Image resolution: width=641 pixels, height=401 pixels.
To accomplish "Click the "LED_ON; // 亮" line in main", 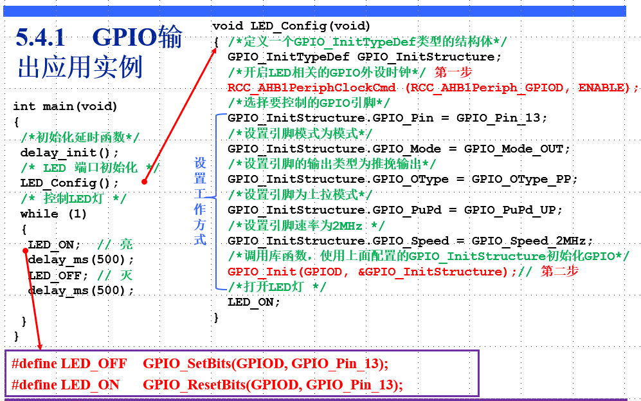I will (80, 245).
